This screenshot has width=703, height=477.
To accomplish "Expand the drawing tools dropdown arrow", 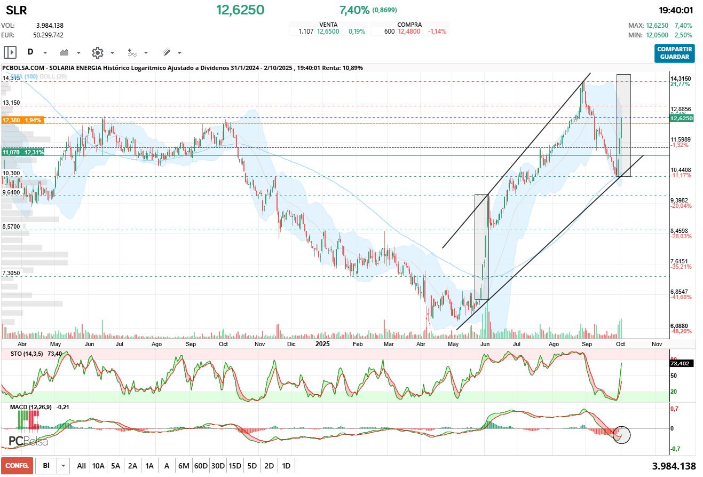I will [179, 53].
